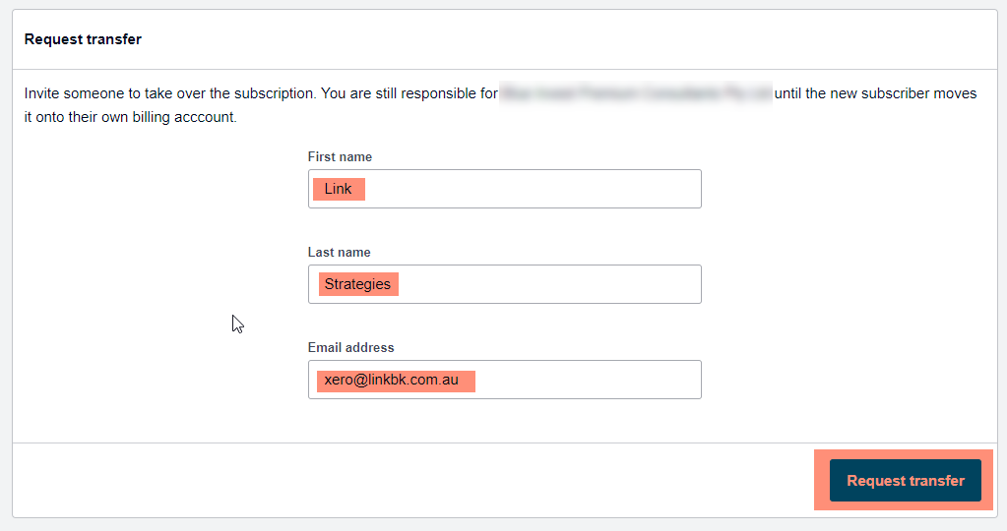Focus the First name input field
This screenshot has height=531, width=1007.
[505, 189]
